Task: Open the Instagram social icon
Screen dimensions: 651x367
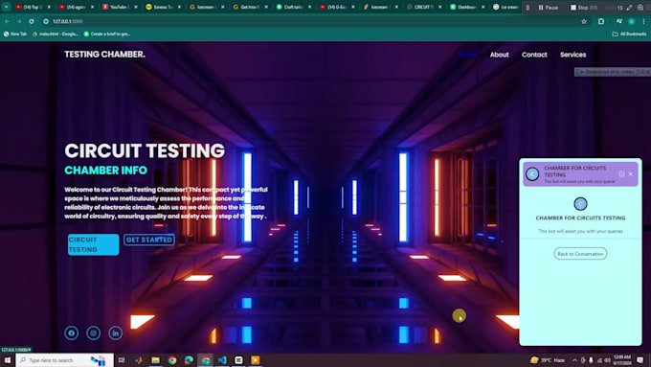Action: click(94, 333)
